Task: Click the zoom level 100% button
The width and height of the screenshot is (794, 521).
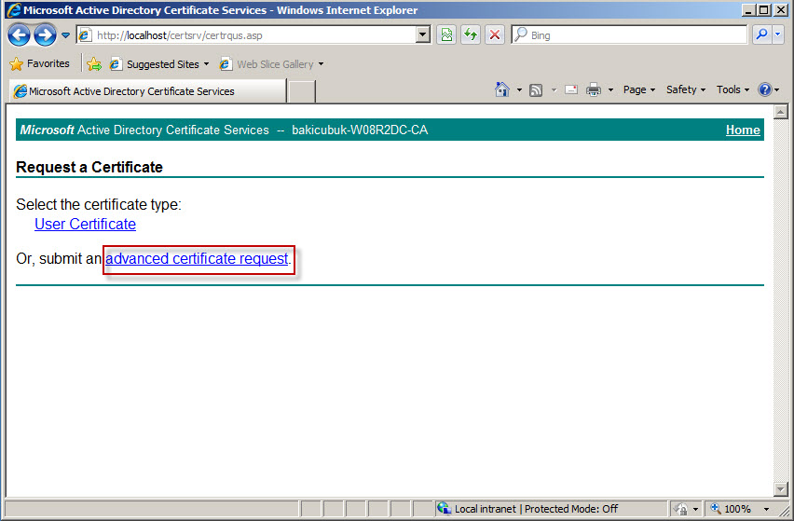Action: click(x=731, y=508)
